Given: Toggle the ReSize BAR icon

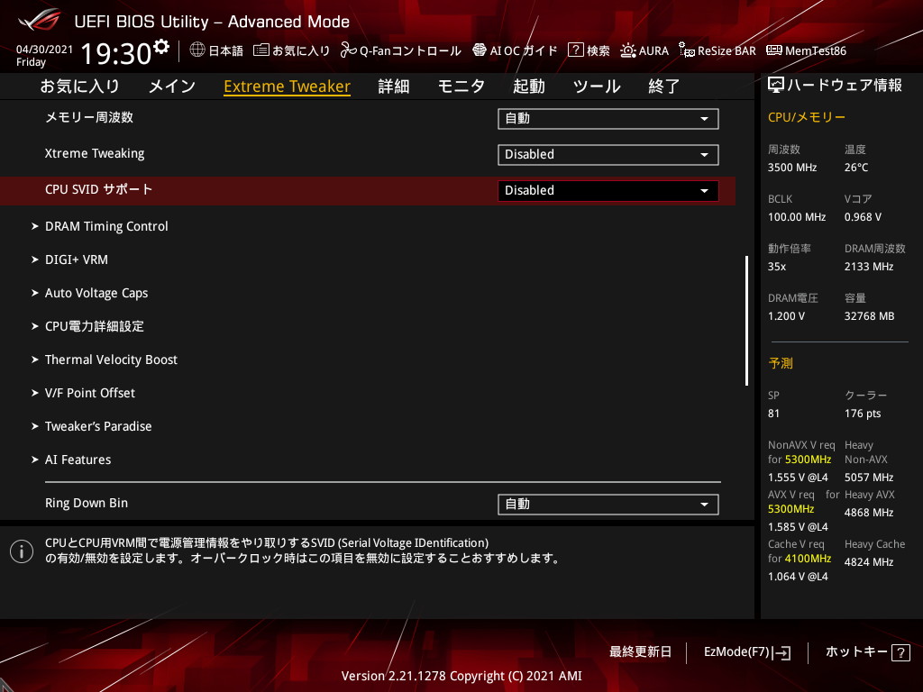Looking at the screenshot, I should [x=686, y=50].
